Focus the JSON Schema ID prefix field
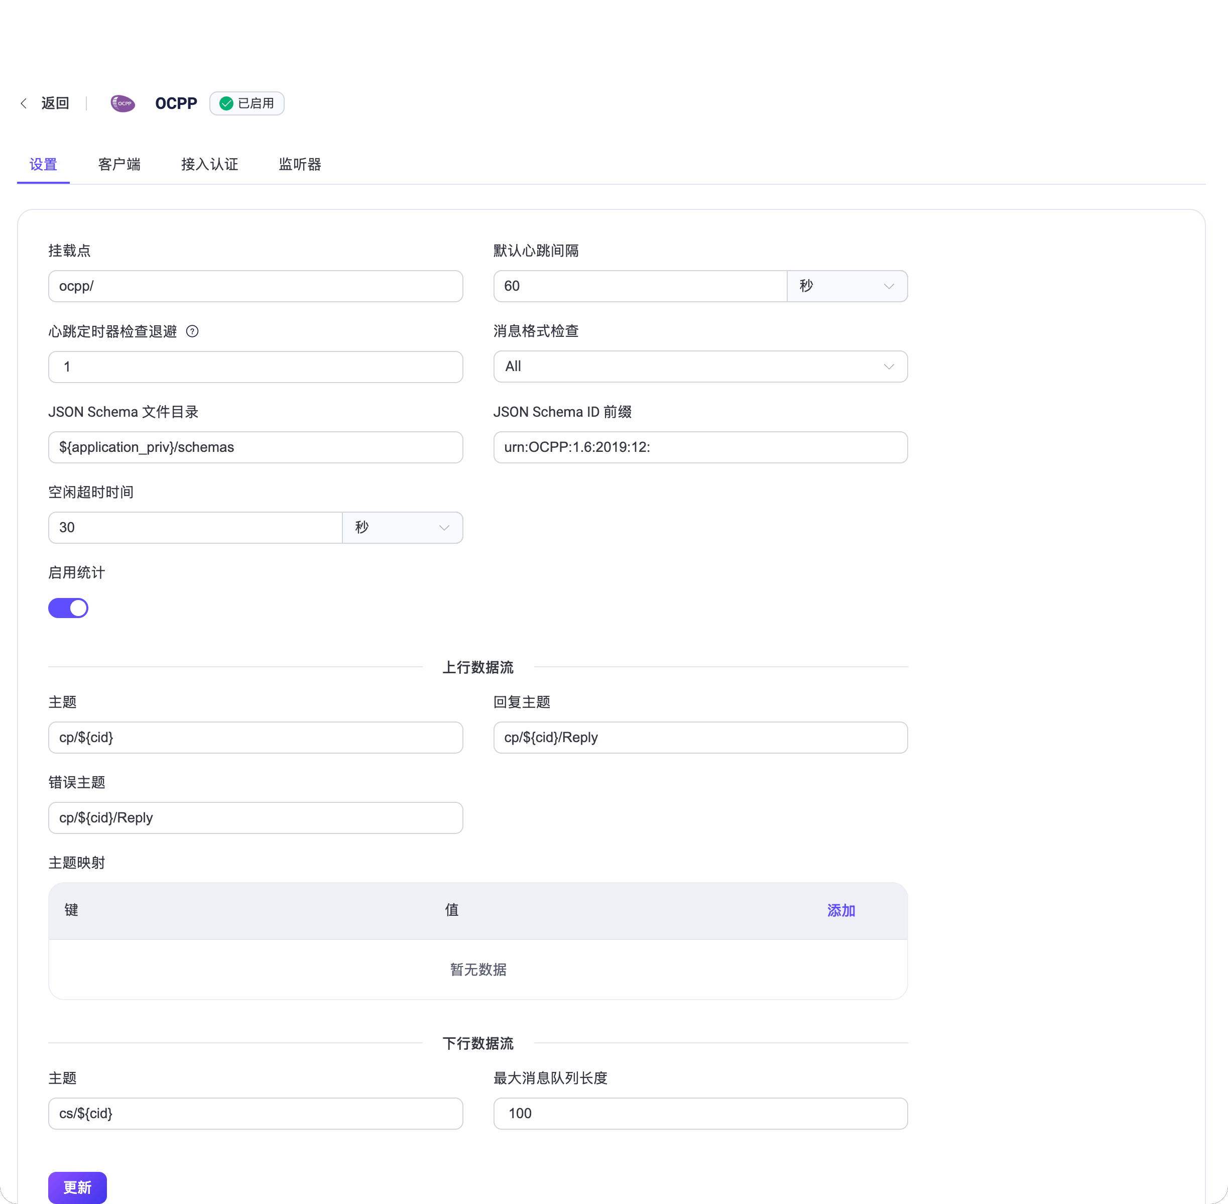The width and height of the screenshot is (1228, 1204). point(700,447)
